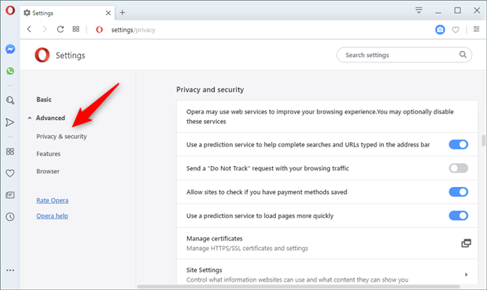Take a snapshot with camera icon
This screenshot has width=487, height=290.
point(440,29)
